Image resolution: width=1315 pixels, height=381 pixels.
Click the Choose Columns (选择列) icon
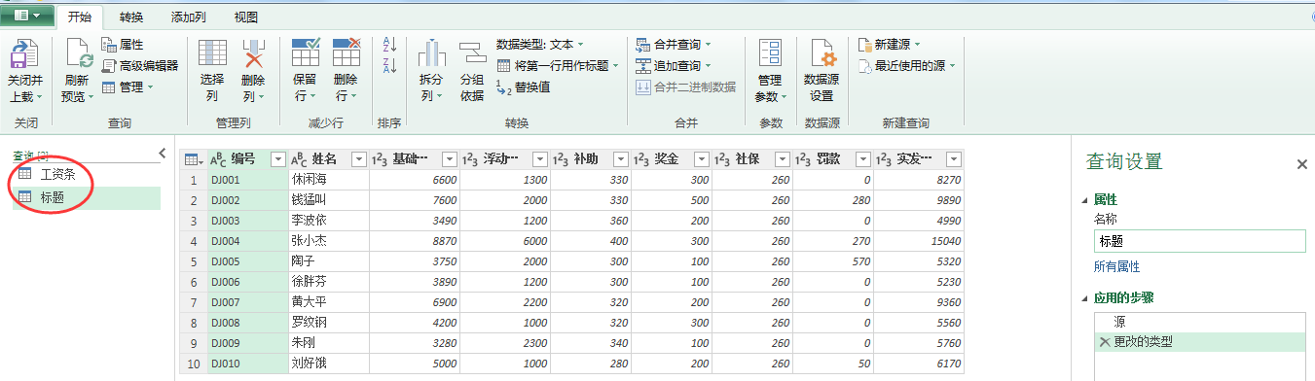pos(212,54)
